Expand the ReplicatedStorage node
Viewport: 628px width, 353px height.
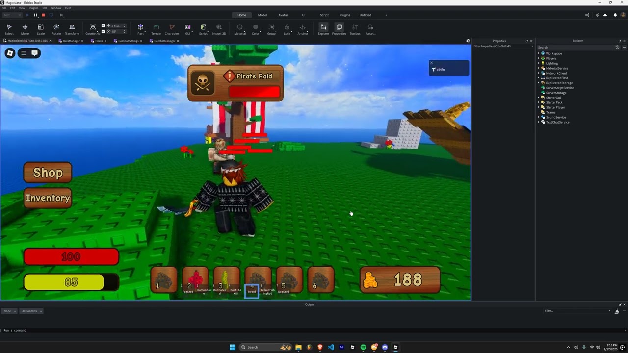[539, 83]
